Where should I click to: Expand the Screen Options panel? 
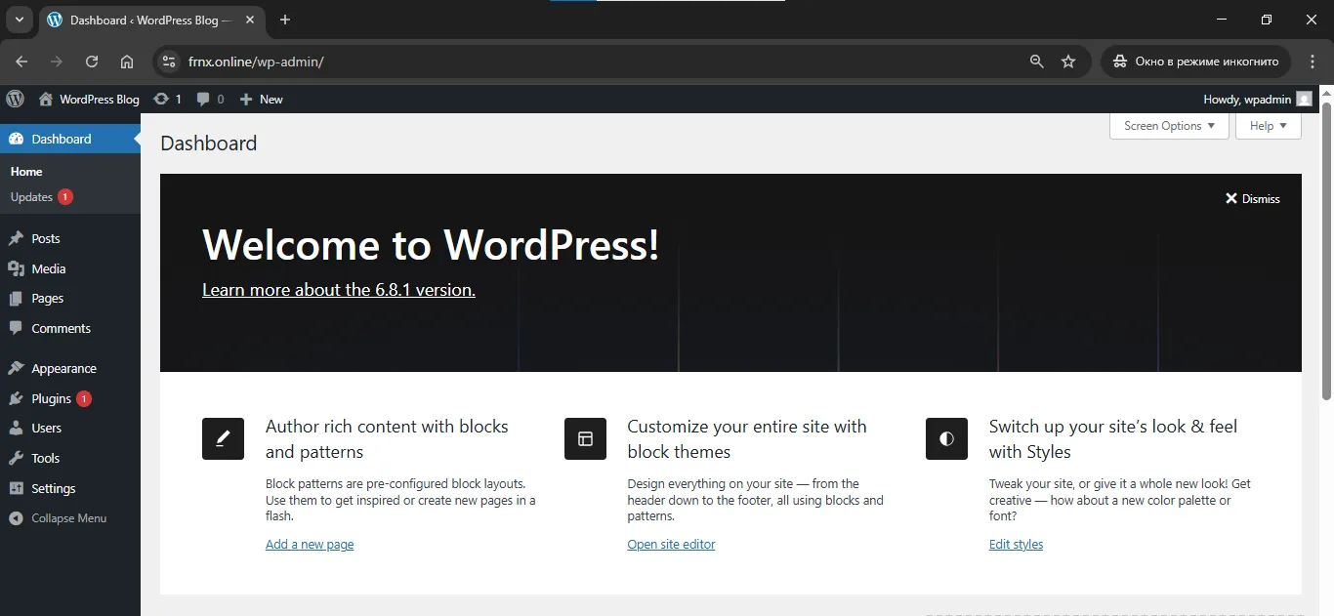(1169, 126)
